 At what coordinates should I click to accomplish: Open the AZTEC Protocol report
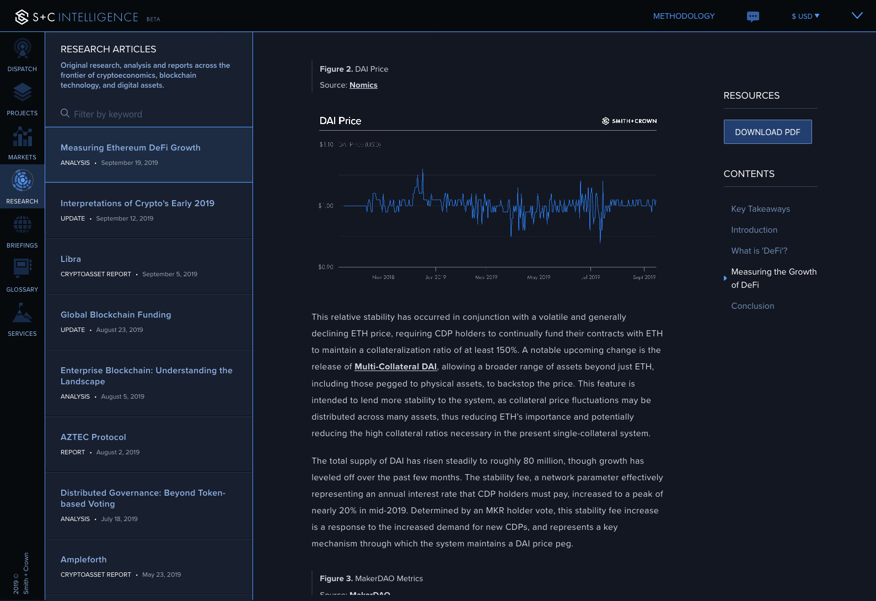[x=149, y=444]
